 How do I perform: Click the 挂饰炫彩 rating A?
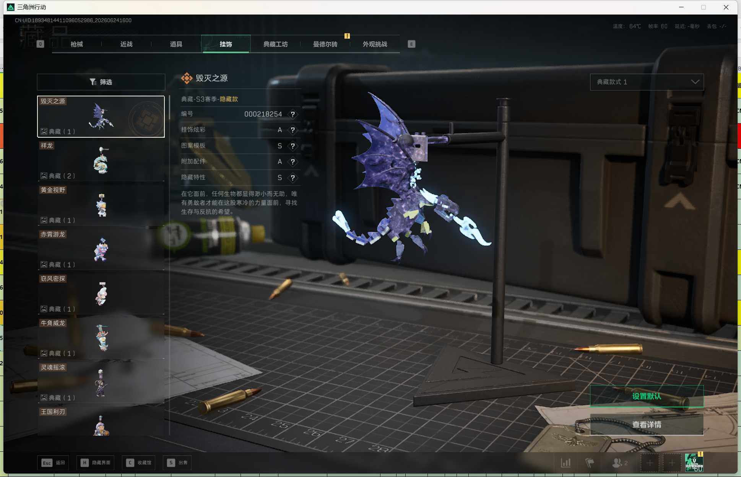279,130
